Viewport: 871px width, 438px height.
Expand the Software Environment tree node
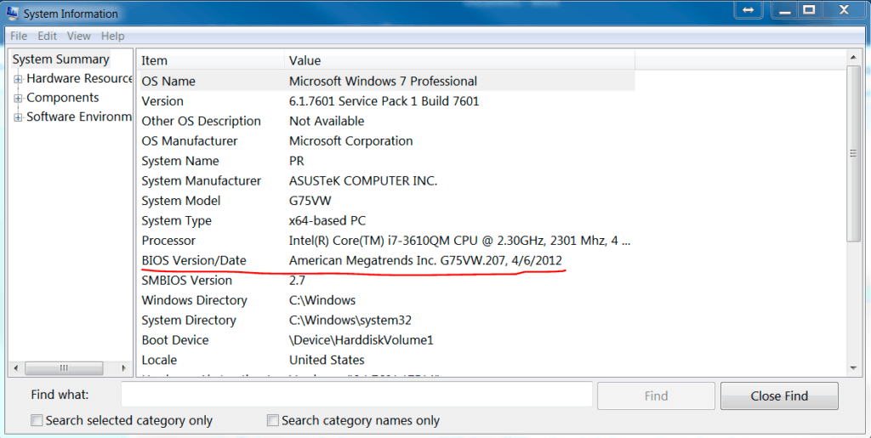point(18,117)
